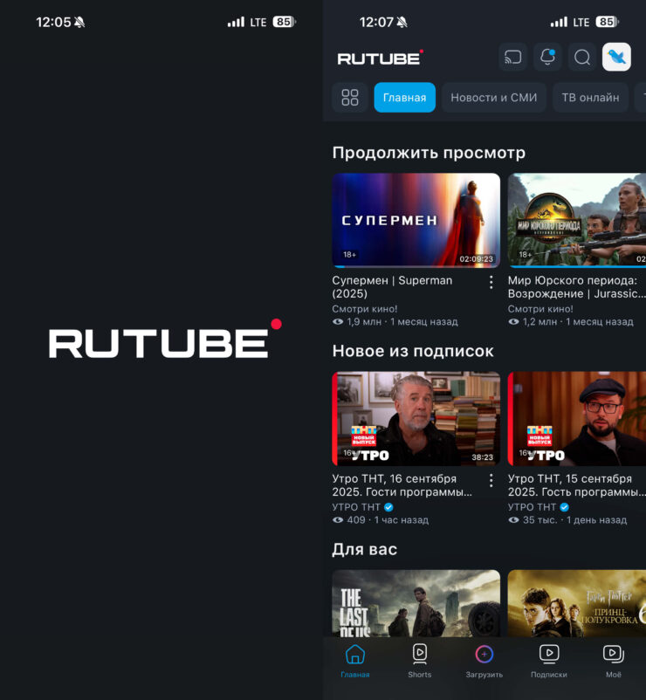Tap title Утро ТНТ, 16 сентября 2025
The height and width of the screenshot is (700, 646).
402,485
